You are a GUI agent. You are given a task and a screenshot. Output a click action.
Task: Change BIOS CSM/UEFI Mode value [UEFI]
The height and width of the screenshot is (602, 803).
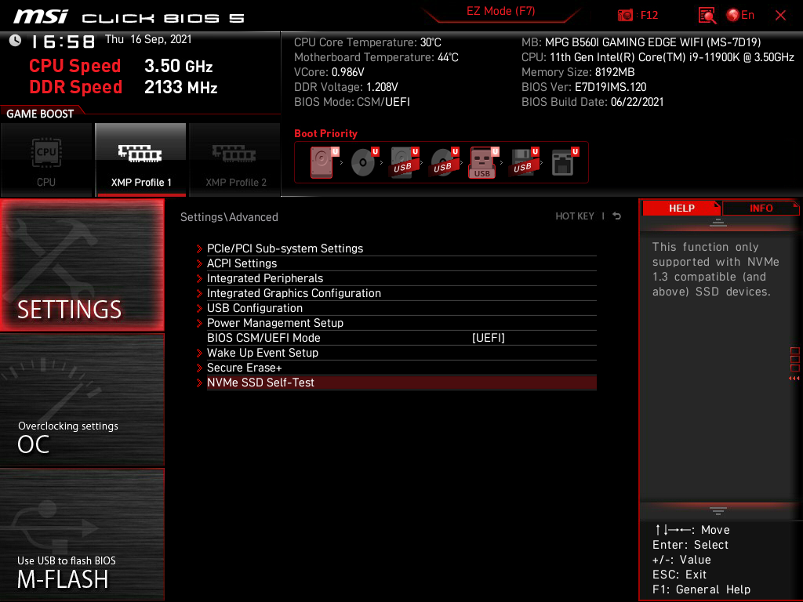click(x=488, y=338)
